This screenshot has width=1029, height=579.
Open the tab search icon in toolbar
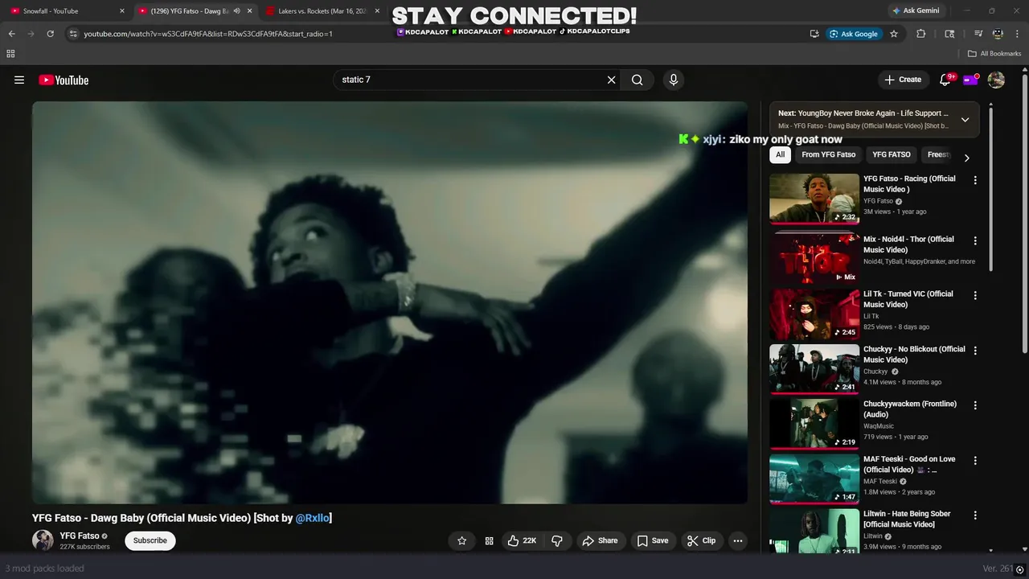[x=949, y=34]
